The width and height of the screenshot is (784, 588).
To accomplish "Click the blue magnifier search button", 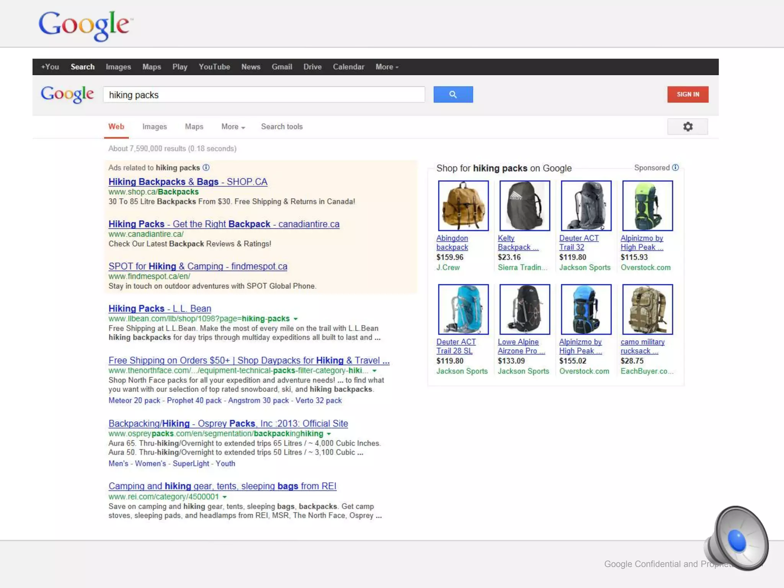I will coord(453,95).
